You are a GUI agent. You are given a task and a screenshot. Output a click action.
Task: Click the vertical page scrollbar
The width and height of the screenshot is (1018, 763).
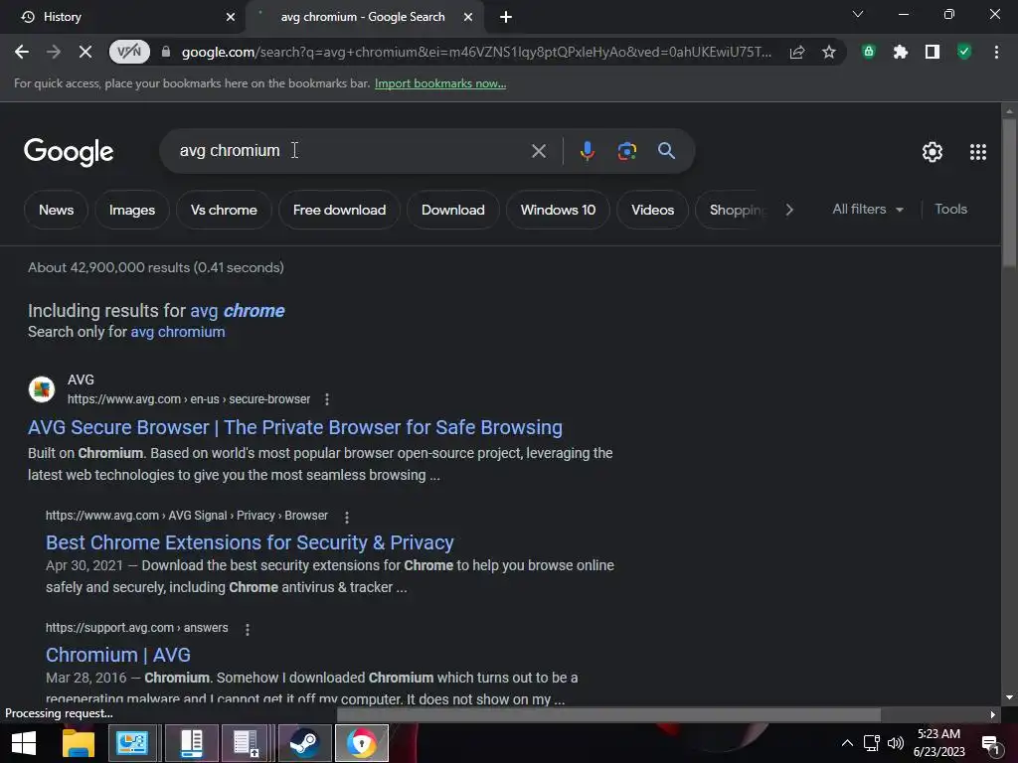coord(1009,192)
